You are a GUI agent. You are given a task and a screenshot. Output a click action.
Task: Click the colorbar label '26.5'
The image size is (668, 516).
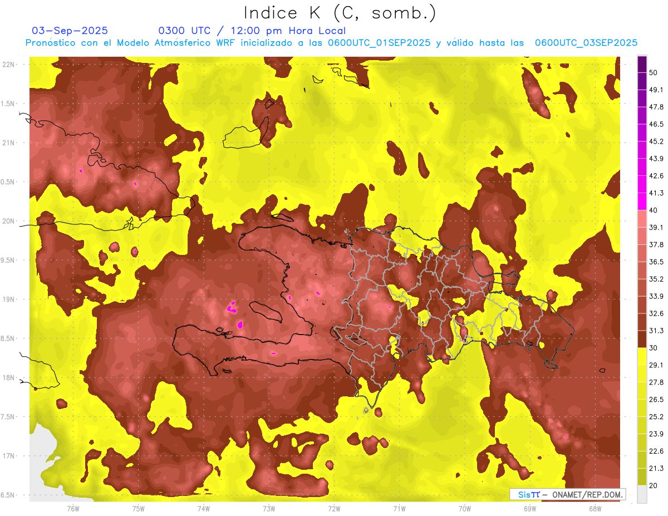(656, 400)
